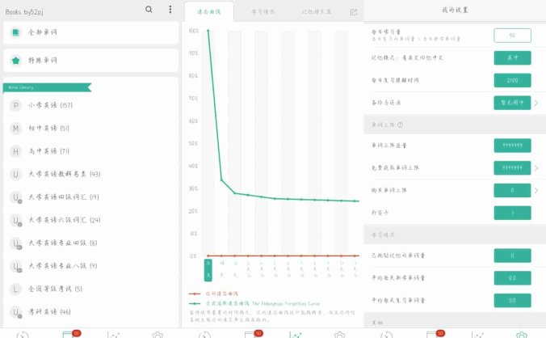Select the H icon for 高中英语
Viewport: 546px width, 338px height.
point(15,151)
